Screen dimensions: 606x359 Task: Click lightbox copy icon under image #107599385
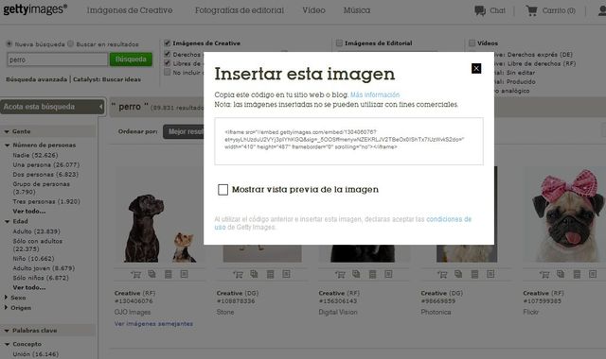[561, 274]
